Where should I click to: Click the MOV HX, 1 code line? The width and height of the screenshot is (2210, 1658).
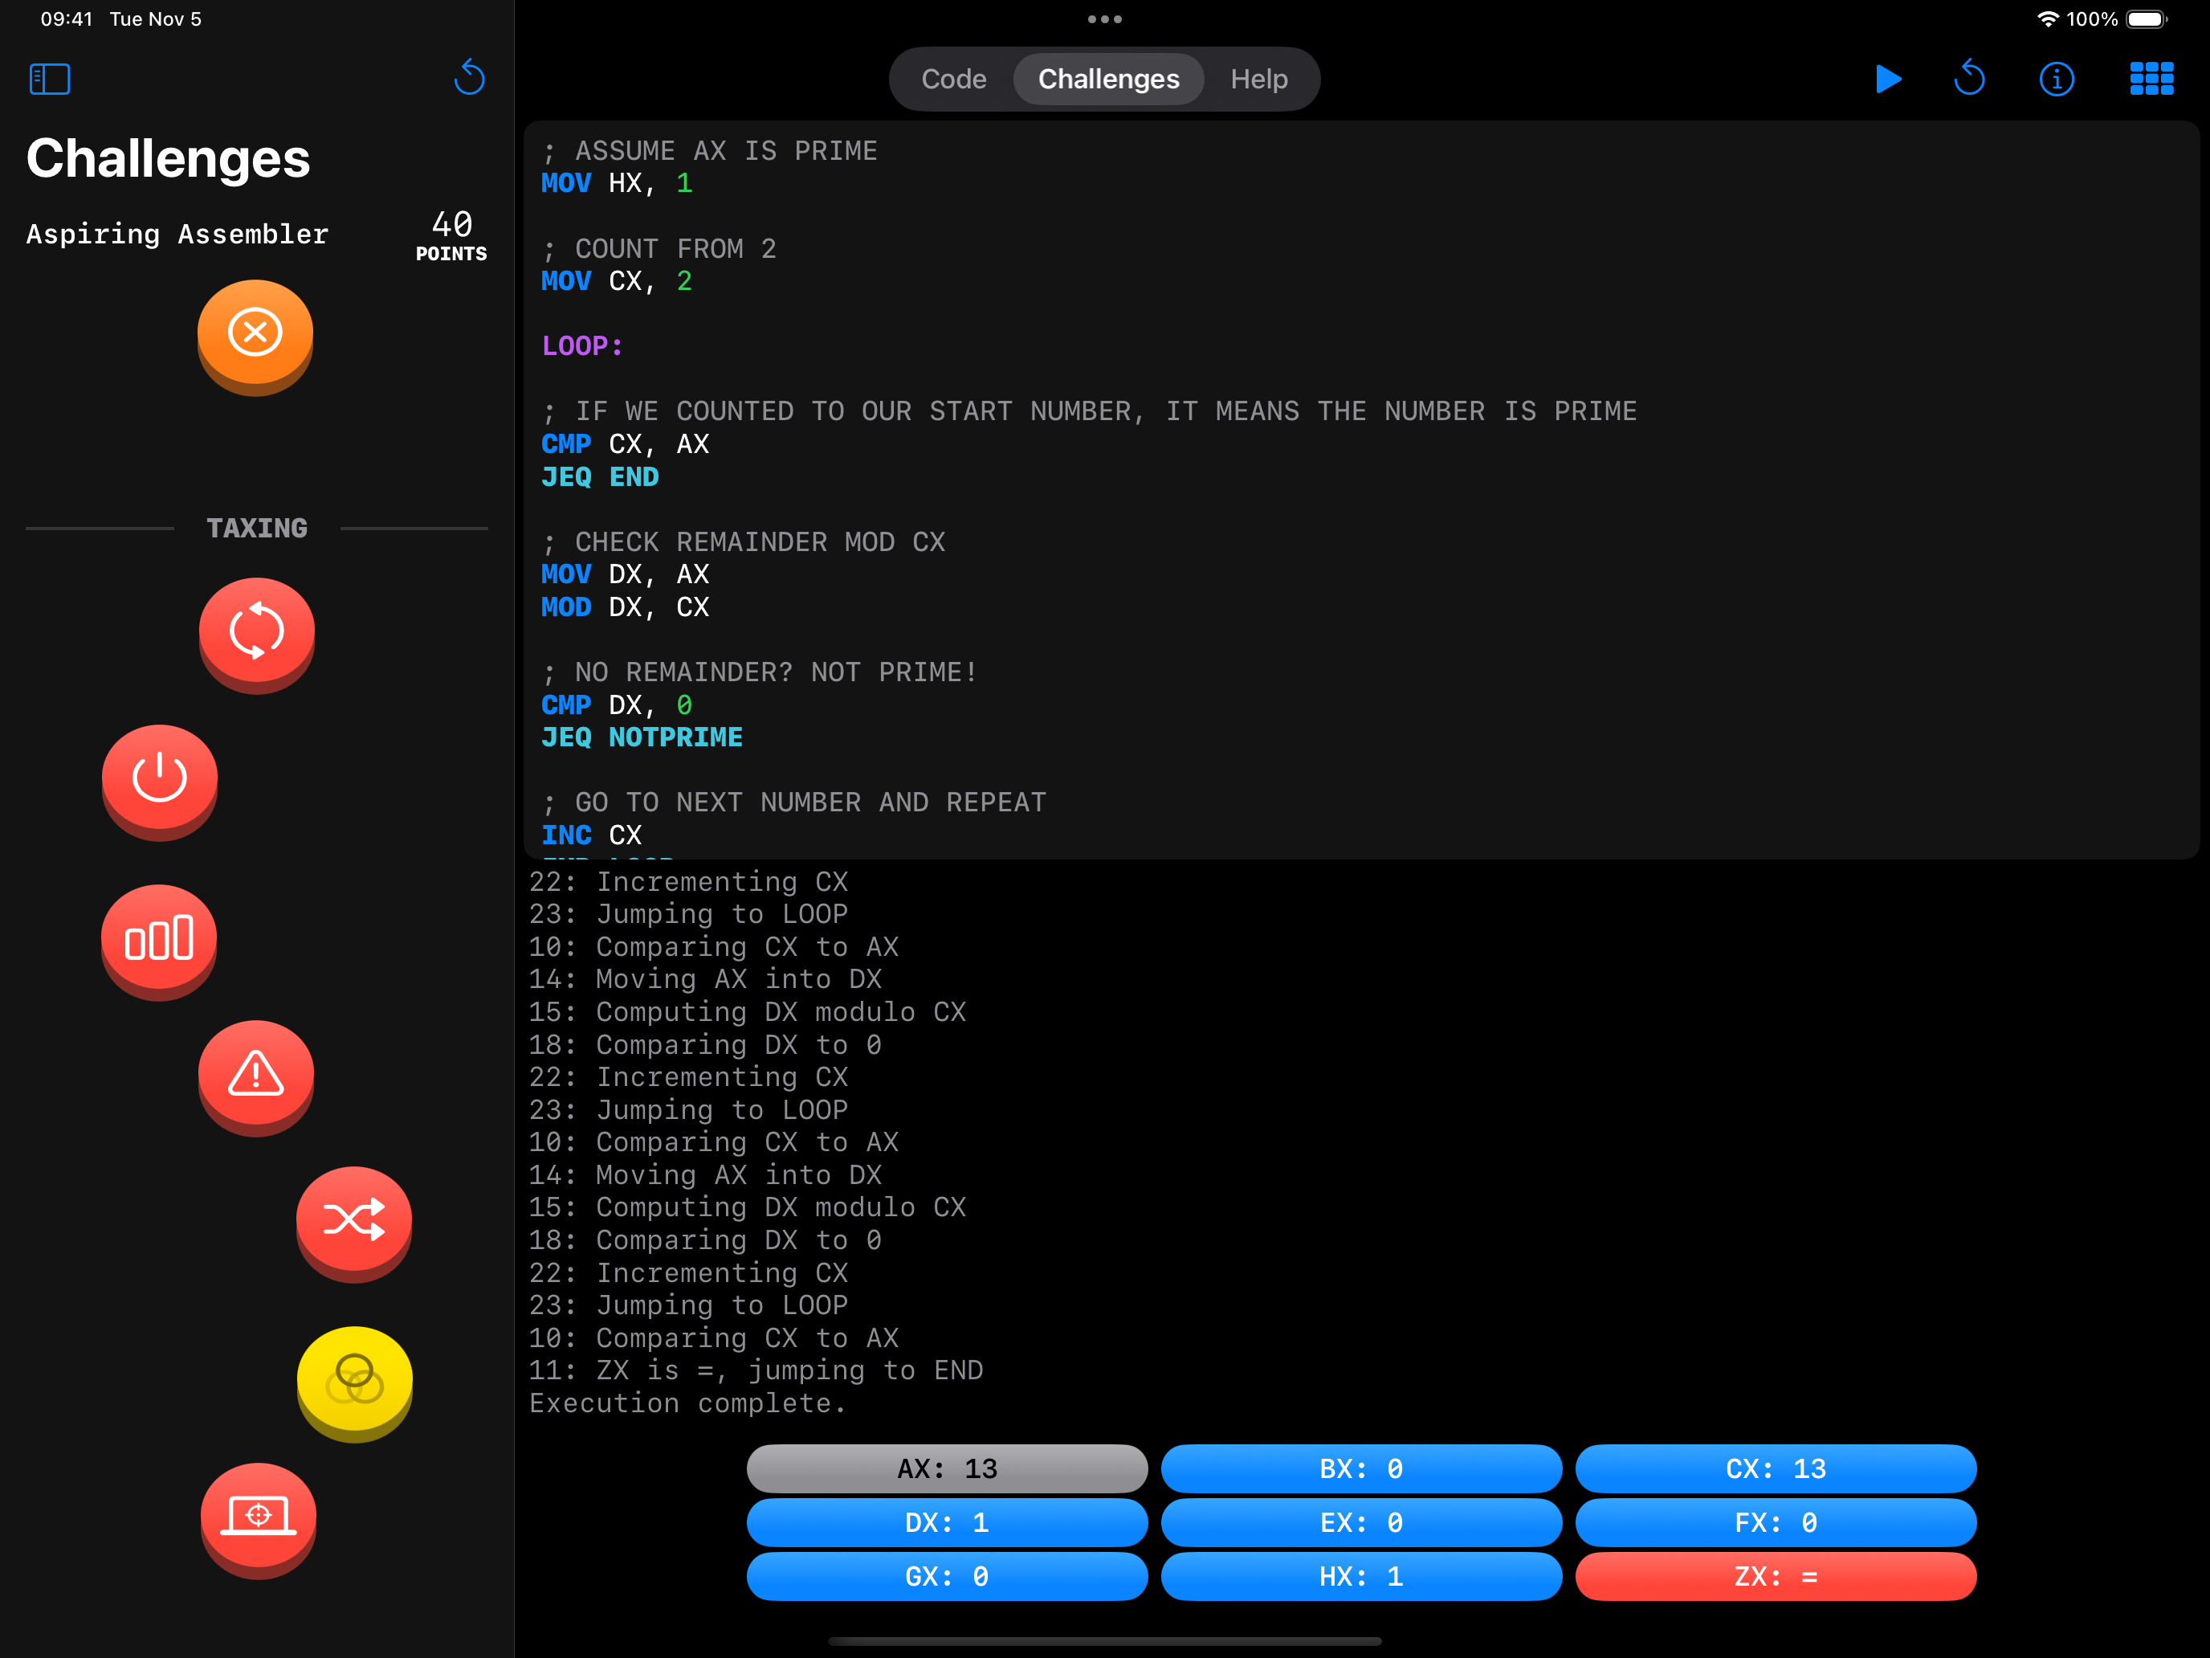coord(617,183)
